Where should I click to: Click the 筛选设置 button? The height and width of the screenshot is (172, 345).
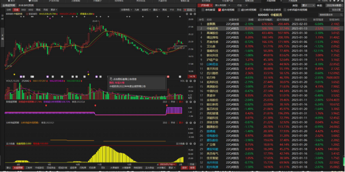point(336,10)
